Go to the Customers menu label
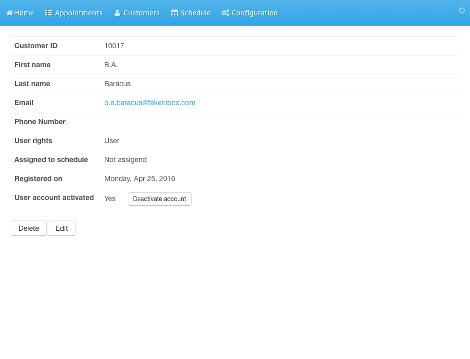The image size is (470, 359). [141, 13]
